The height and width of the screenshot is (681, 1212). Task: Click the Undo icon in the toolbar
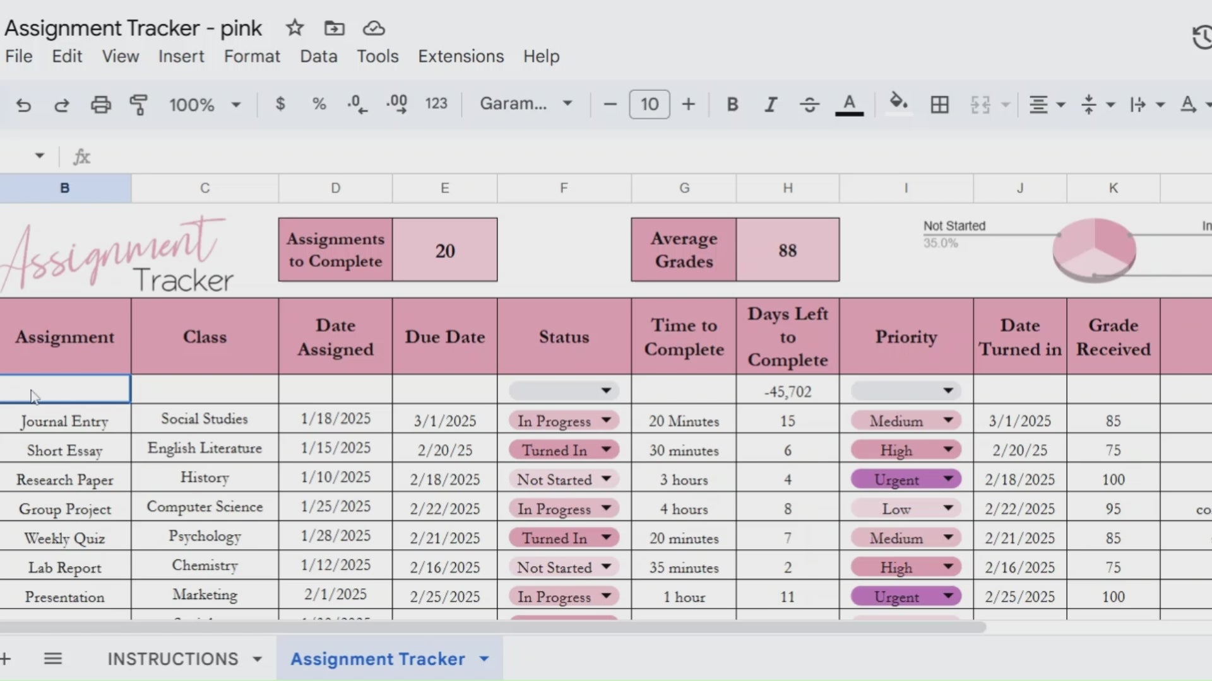[x=24, y=104]
